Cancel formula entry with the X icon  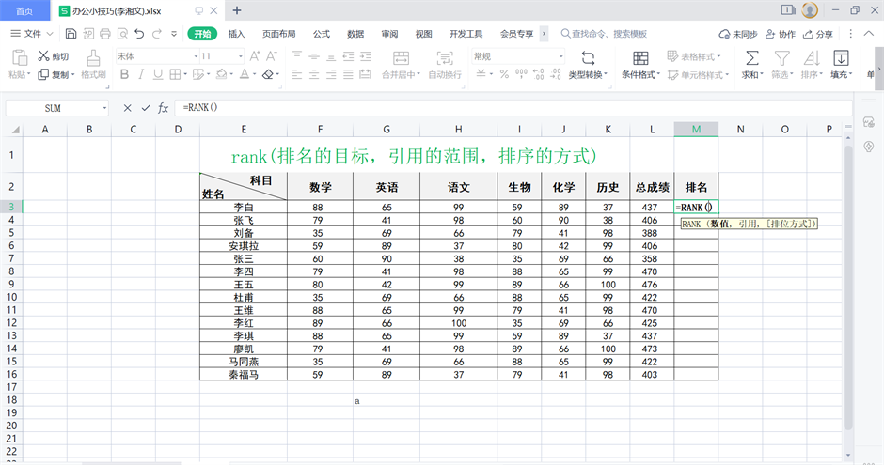[x=127, y=108]
